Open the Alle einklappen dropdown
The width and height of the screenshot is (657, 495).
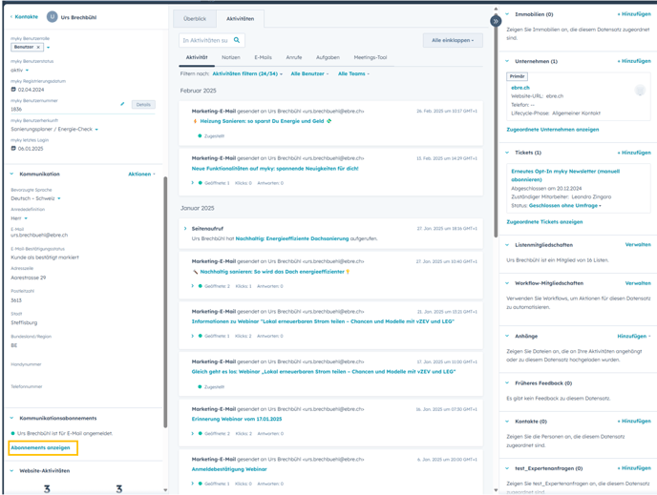point(452,40)
